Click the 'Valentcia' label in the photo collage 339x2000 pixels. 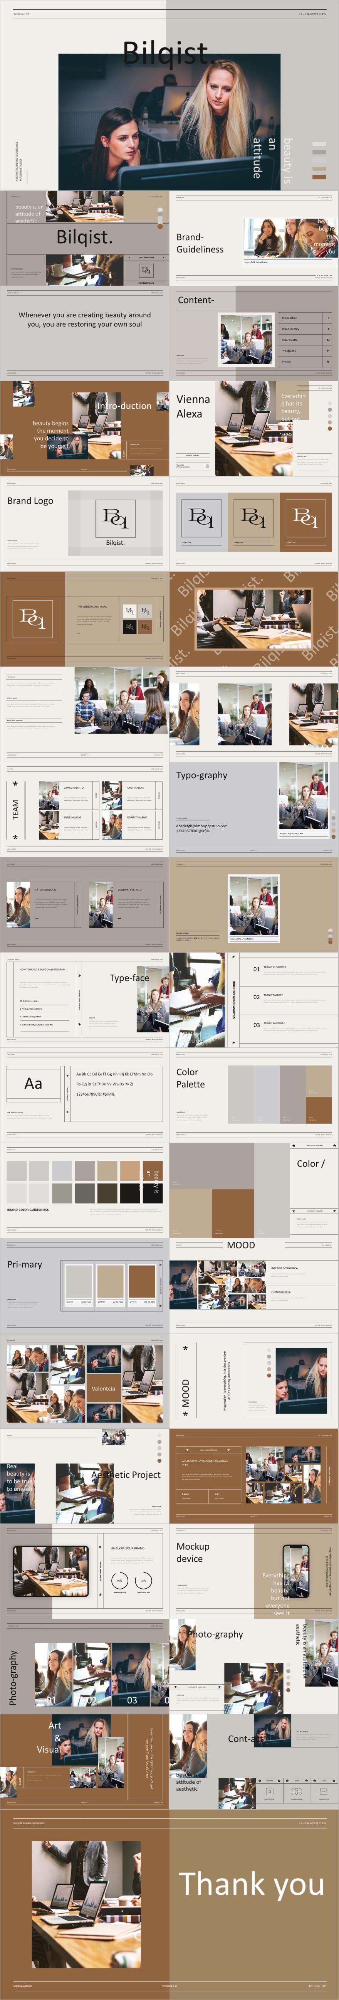103,1388
